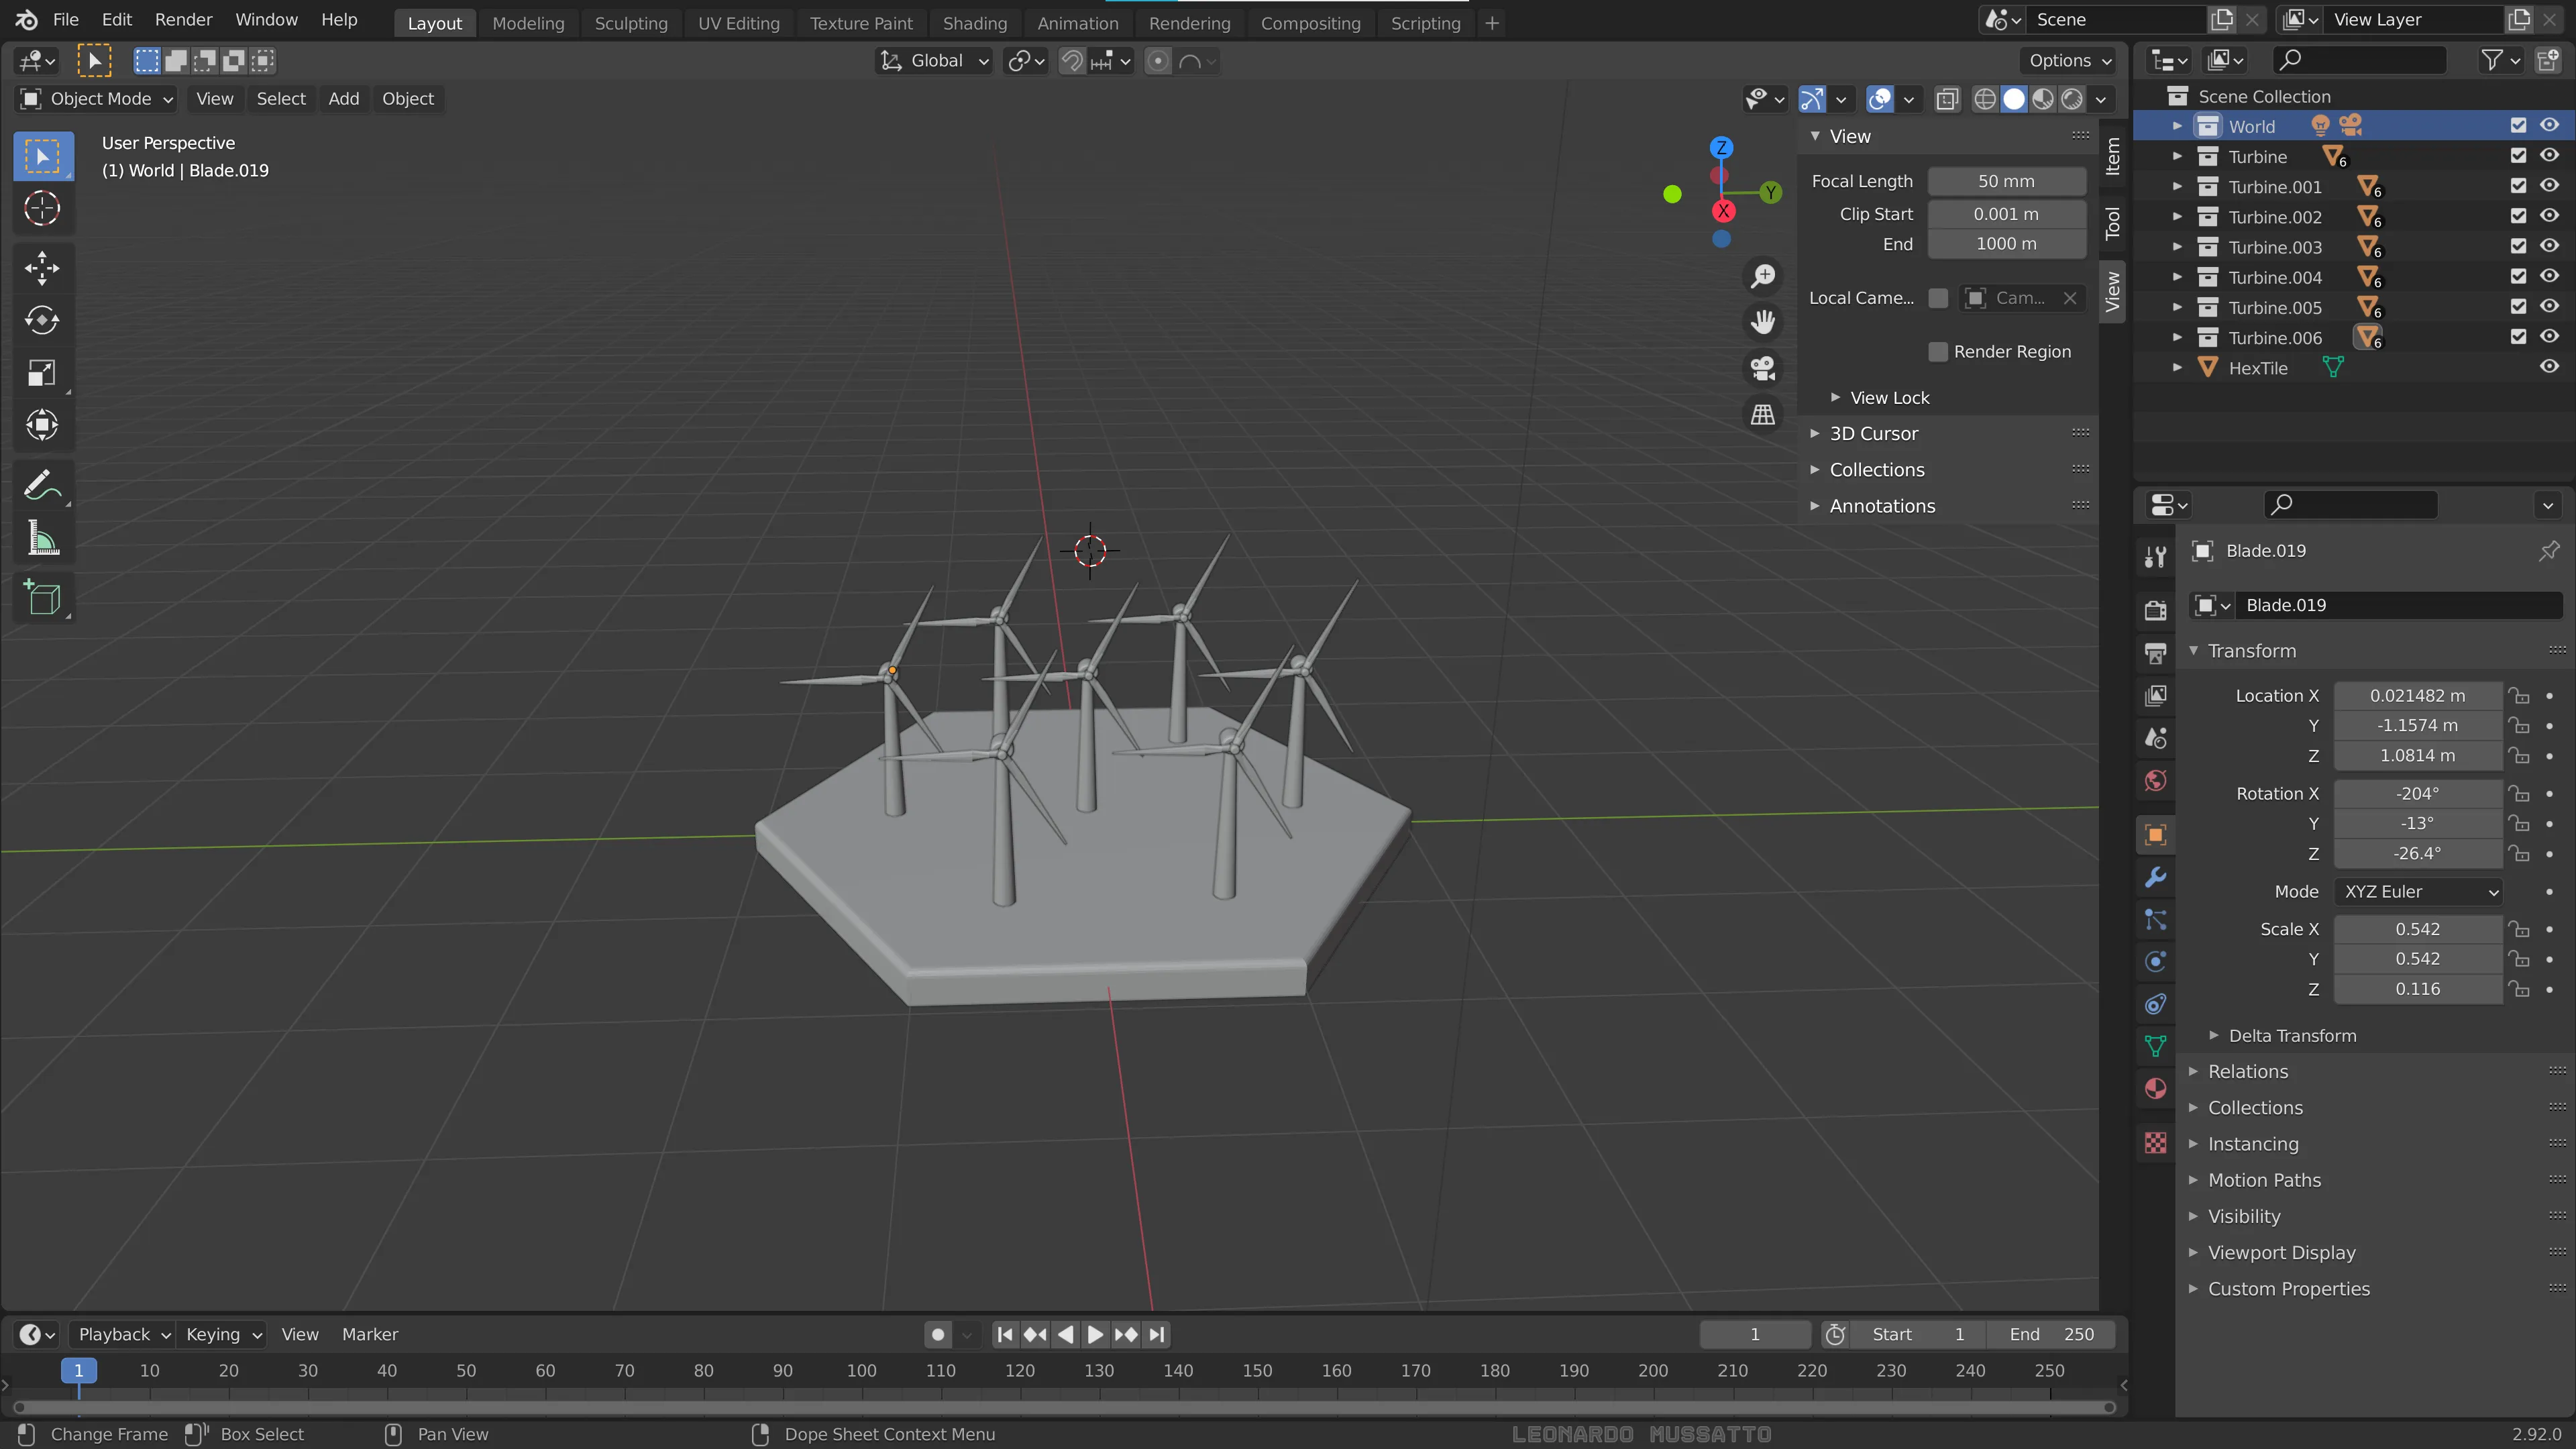Activate the Rotate tool
This screenshot has width=2576, height=1449.
point(42,320)
